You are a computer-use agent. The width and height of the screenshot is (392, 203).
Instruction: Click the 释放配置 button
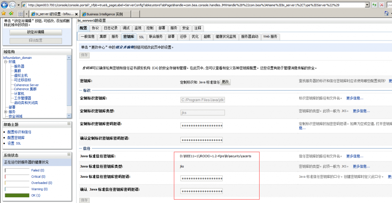36,41
